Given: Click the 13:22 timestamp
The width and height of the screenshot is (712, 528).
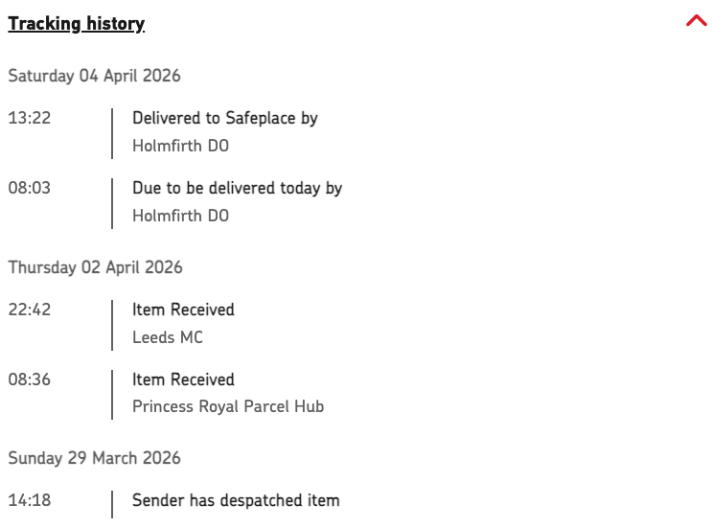Looking at the screenshot, I should tap(29, 118).
